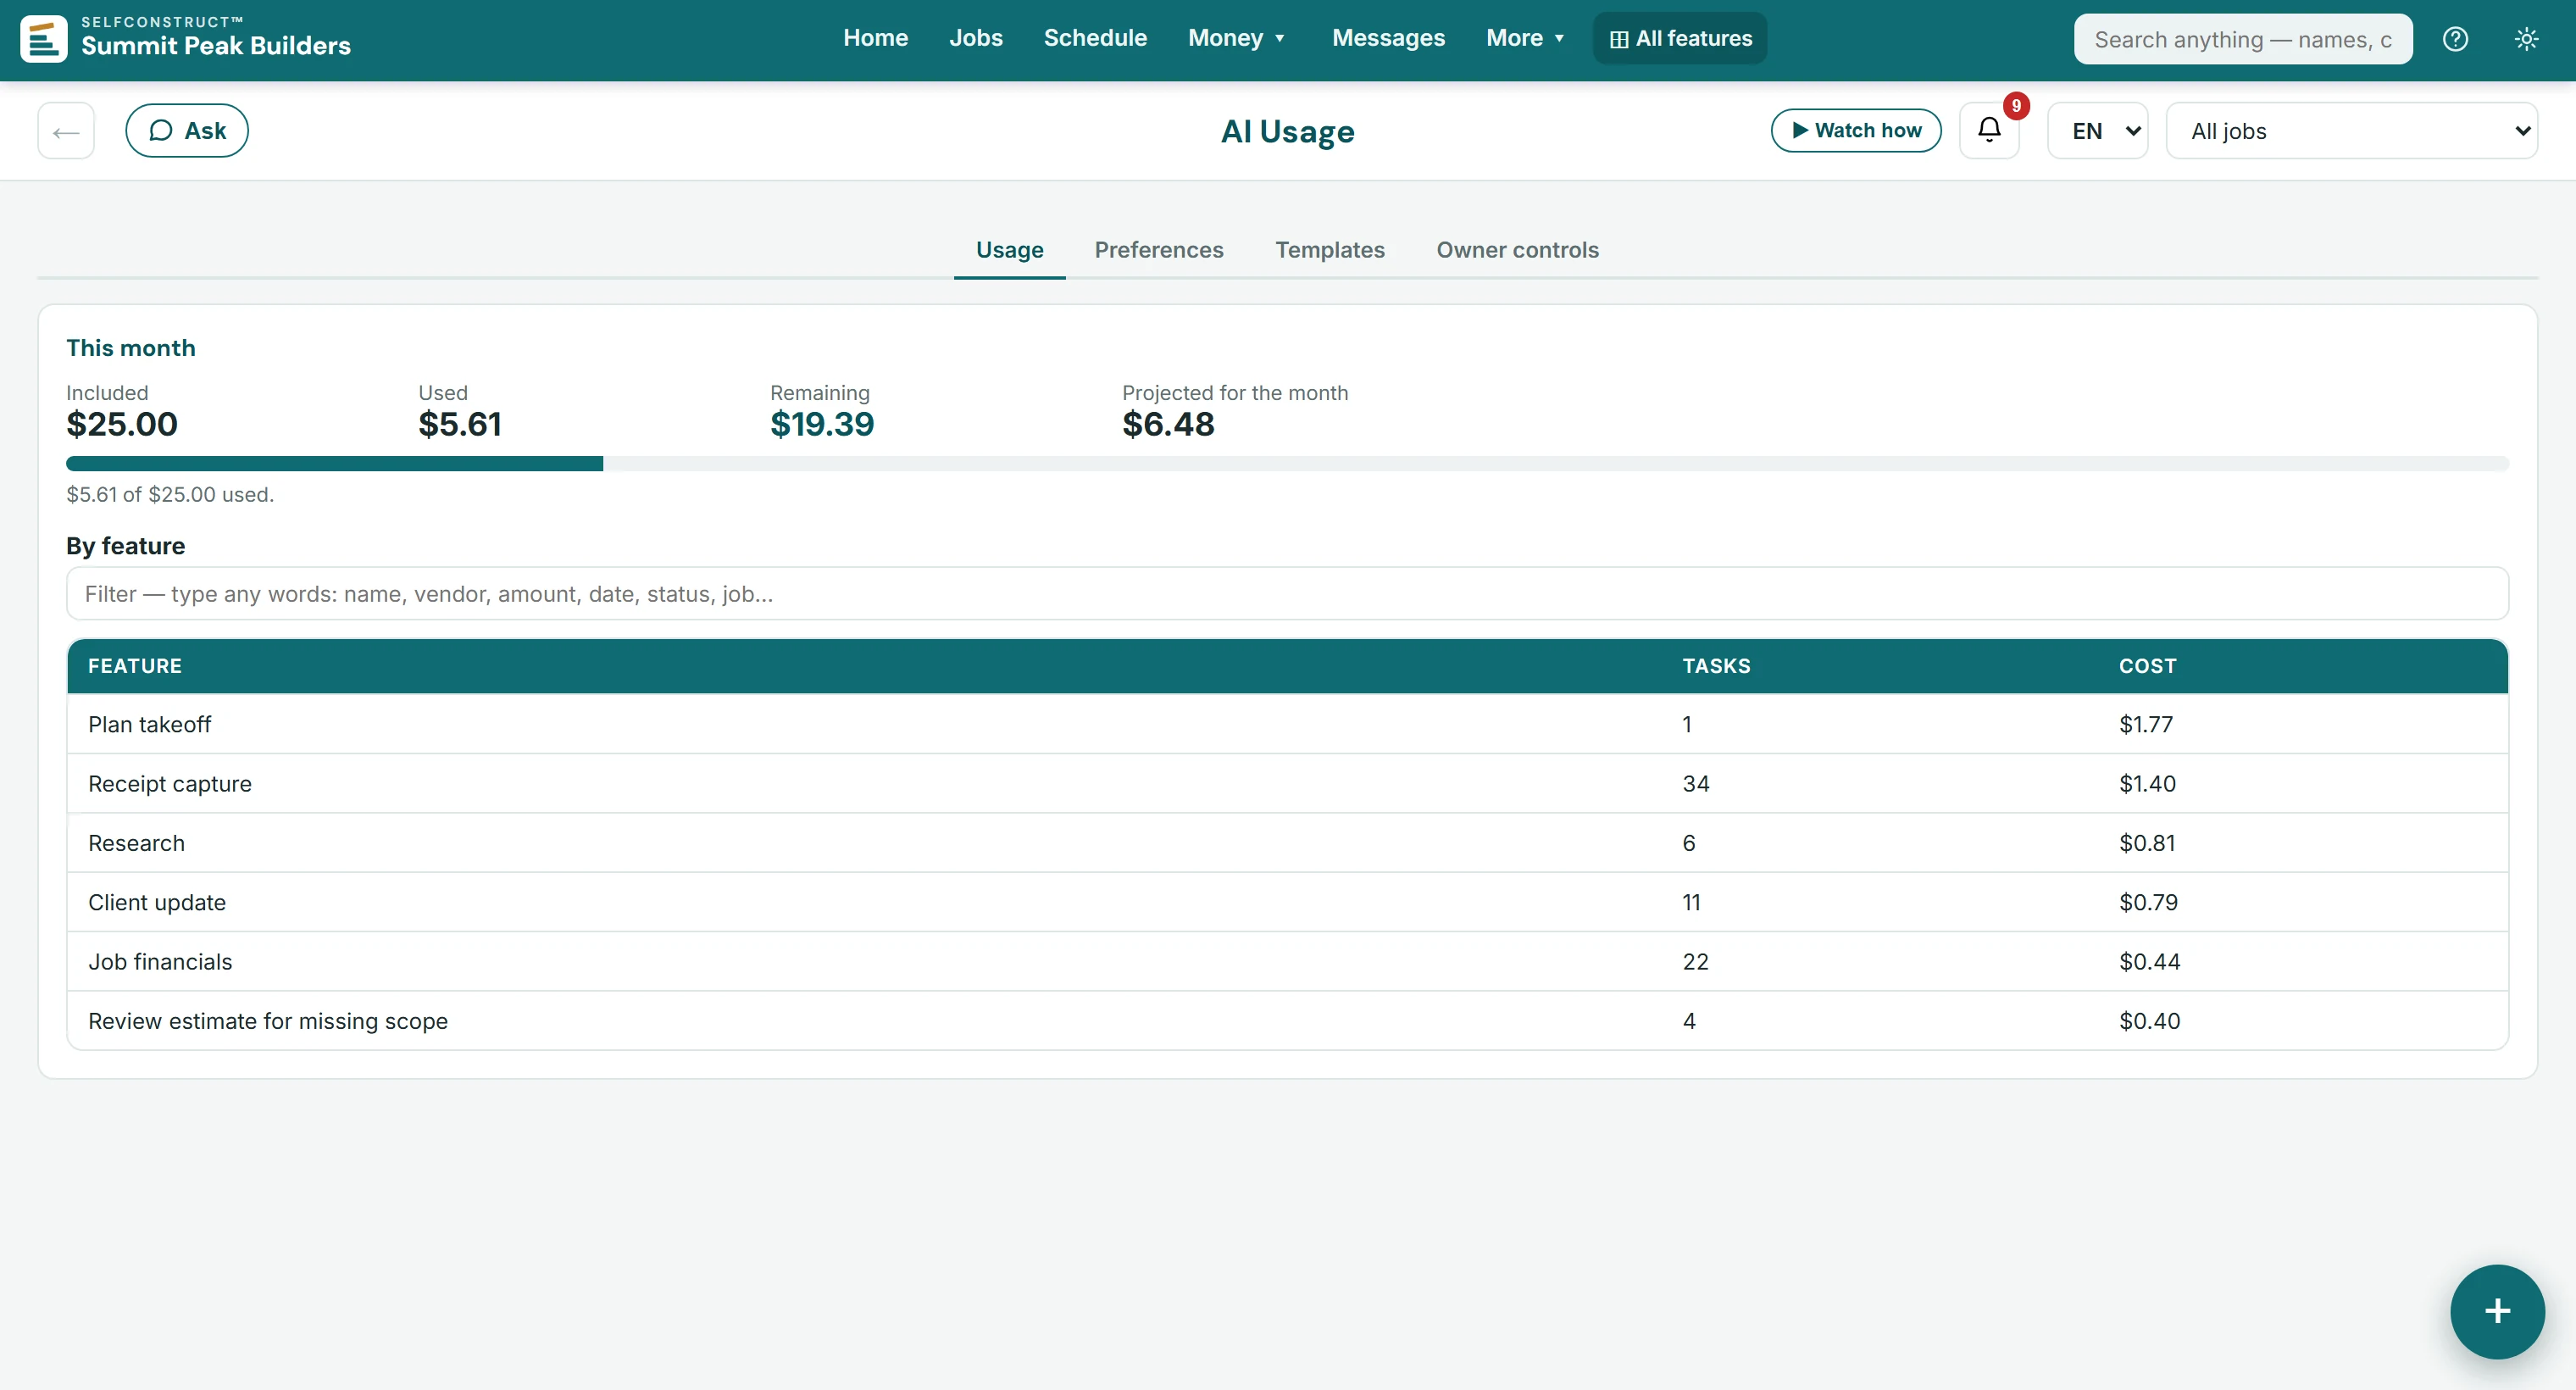The image size is (2576, 1390).
Task: Click the 34 tasks cell
Action: click(1696, 783)
